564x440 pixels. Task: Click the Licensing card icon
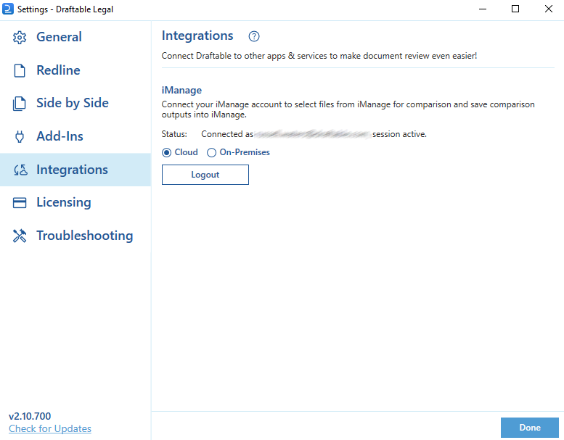point(20,202)
